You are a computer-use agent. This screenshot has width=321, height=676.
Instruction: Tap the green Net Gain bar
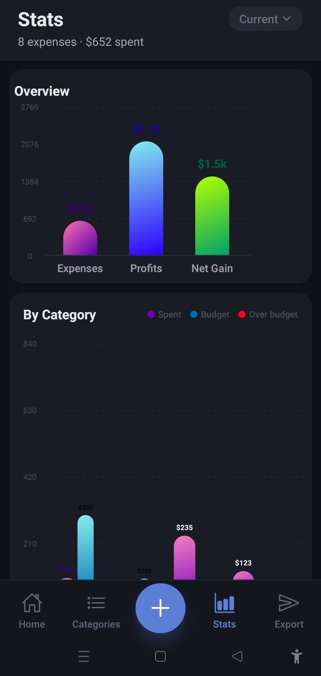(212, 217)
